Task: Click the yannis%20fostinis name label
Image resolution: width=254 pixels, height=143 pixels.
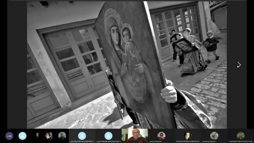Action: tap(156, 141)
